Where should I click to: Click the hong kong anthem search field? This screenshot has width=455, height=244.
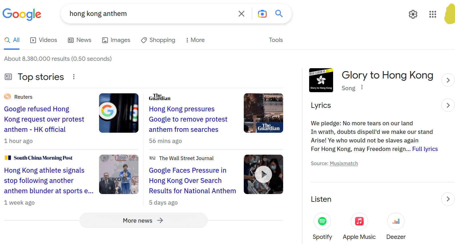click(x=151, y=14)
